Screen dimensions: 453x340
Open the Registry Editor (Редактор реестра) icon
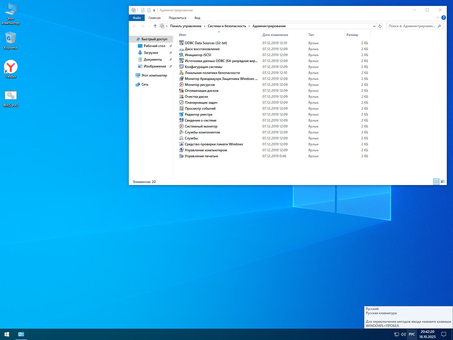181,114
